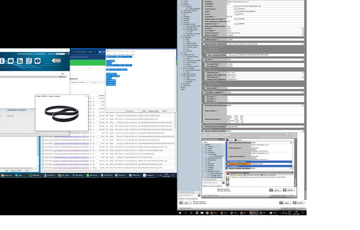Open invoice key link in POSTO COPA row
The image size is (360, 230).
[x=71, y=157]
